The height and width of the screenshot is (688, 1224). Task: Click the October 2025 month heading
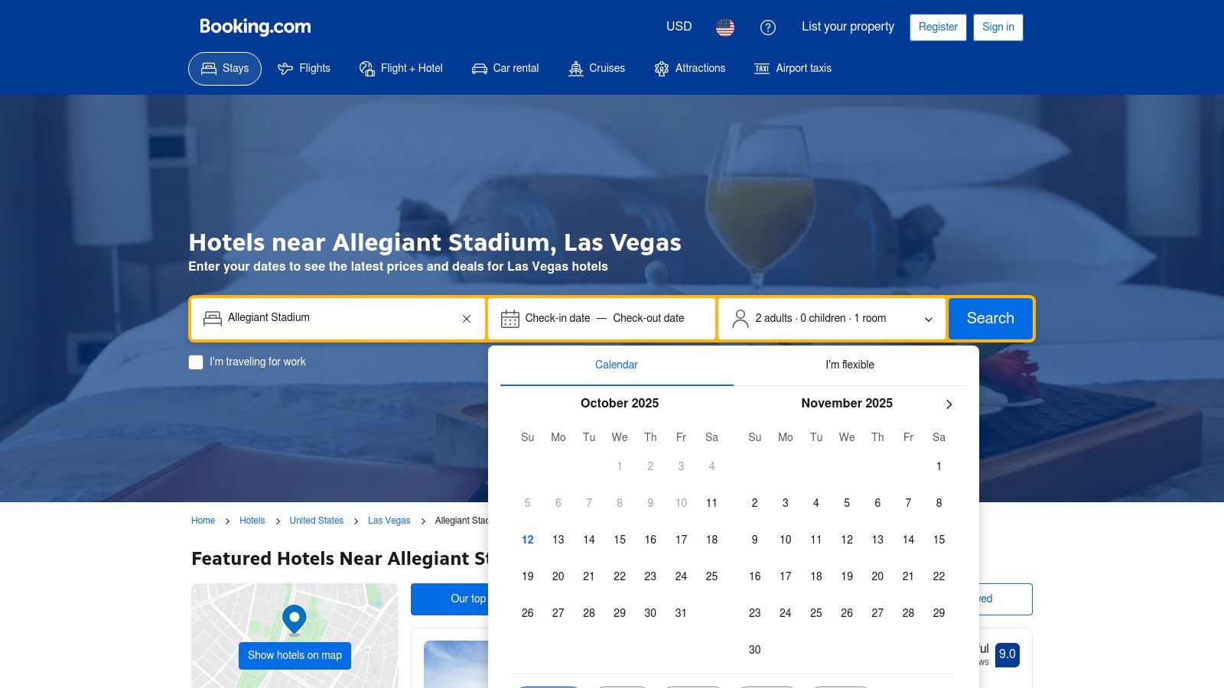(x=620, y=404)
